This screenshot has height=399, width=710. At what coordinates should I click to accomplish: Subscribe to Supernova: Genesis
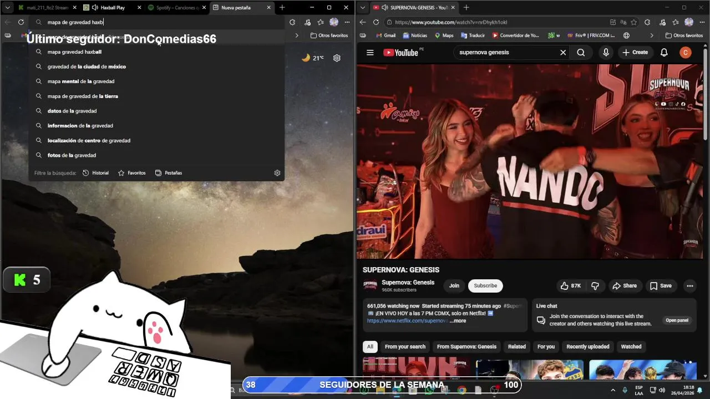[x=485, y=286]
